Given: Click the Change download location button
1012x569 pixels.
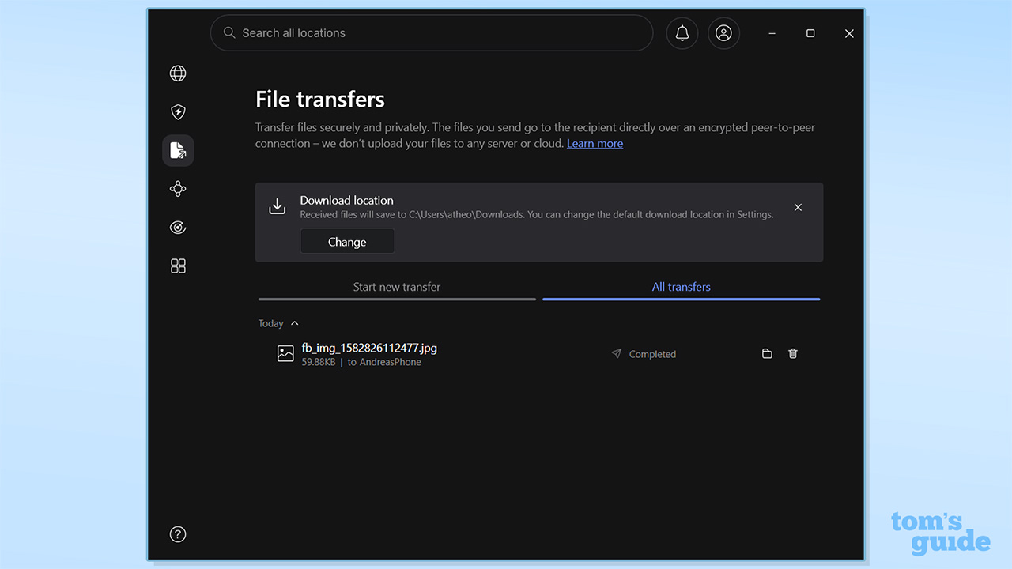Looking at the screenshot, I should [x=347, y=241].
